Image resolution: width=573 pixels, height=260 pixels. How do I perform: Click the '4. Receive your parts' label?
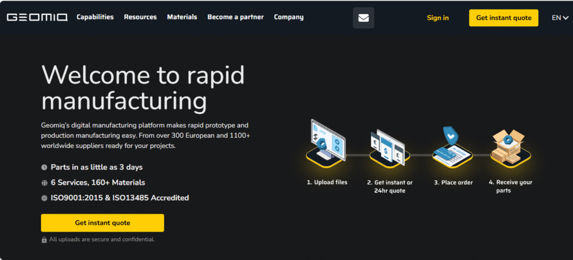pos(510,186)
